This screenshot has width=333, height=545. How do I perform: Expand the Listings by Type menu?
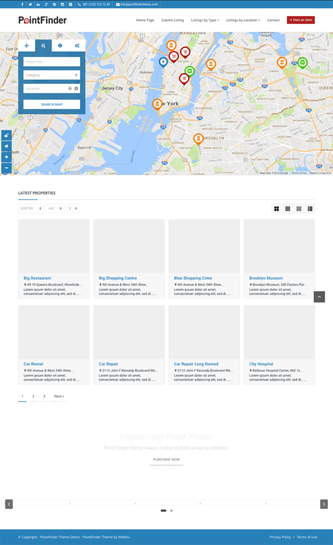(x=205, y=20)
